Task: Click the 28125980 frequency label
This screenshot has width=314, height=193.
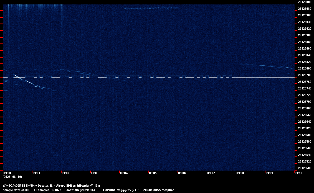Action: coord(305,9)
